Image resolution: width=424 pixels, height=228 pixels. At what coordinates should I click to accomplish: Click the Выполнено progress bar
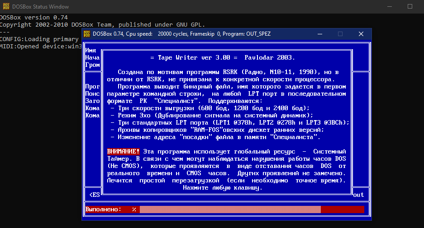(x=252, y=209)
